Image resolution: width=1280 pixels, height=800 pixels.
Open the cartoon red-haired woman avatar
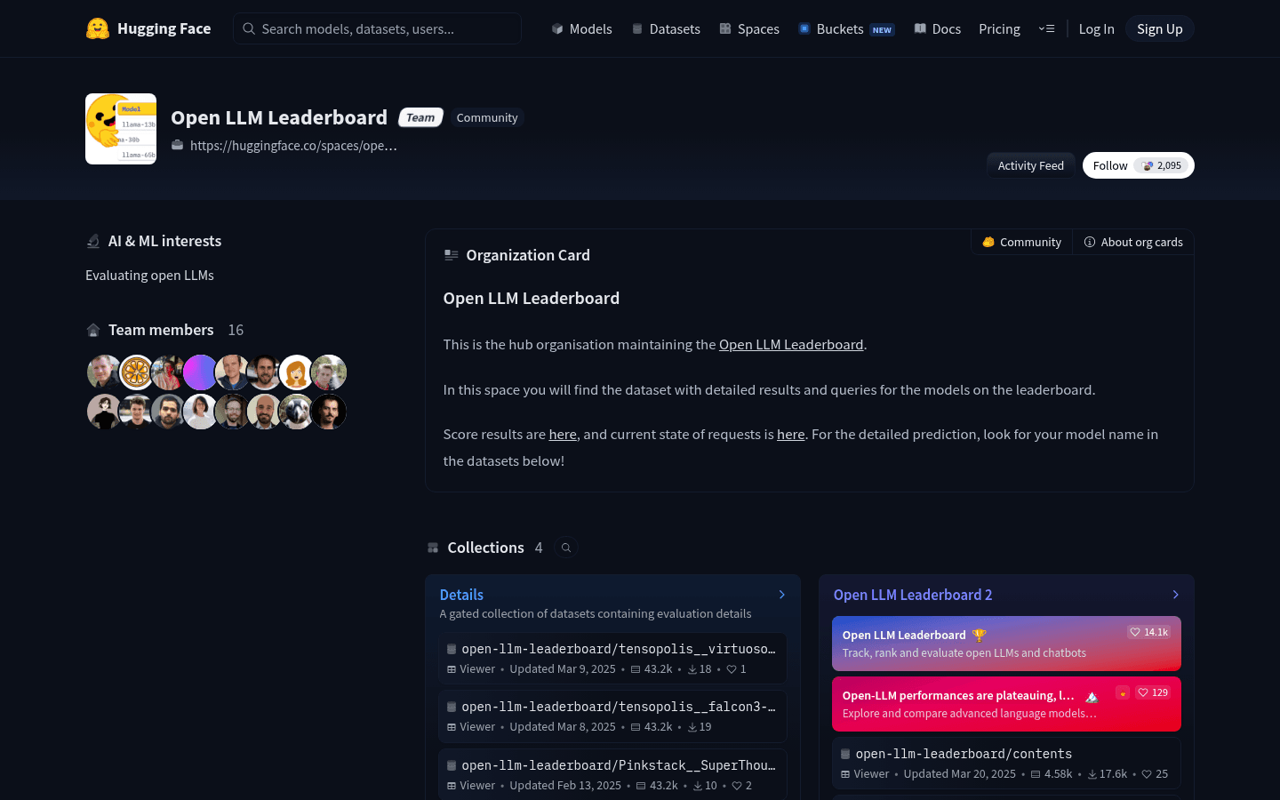click(x=296, y=372)
